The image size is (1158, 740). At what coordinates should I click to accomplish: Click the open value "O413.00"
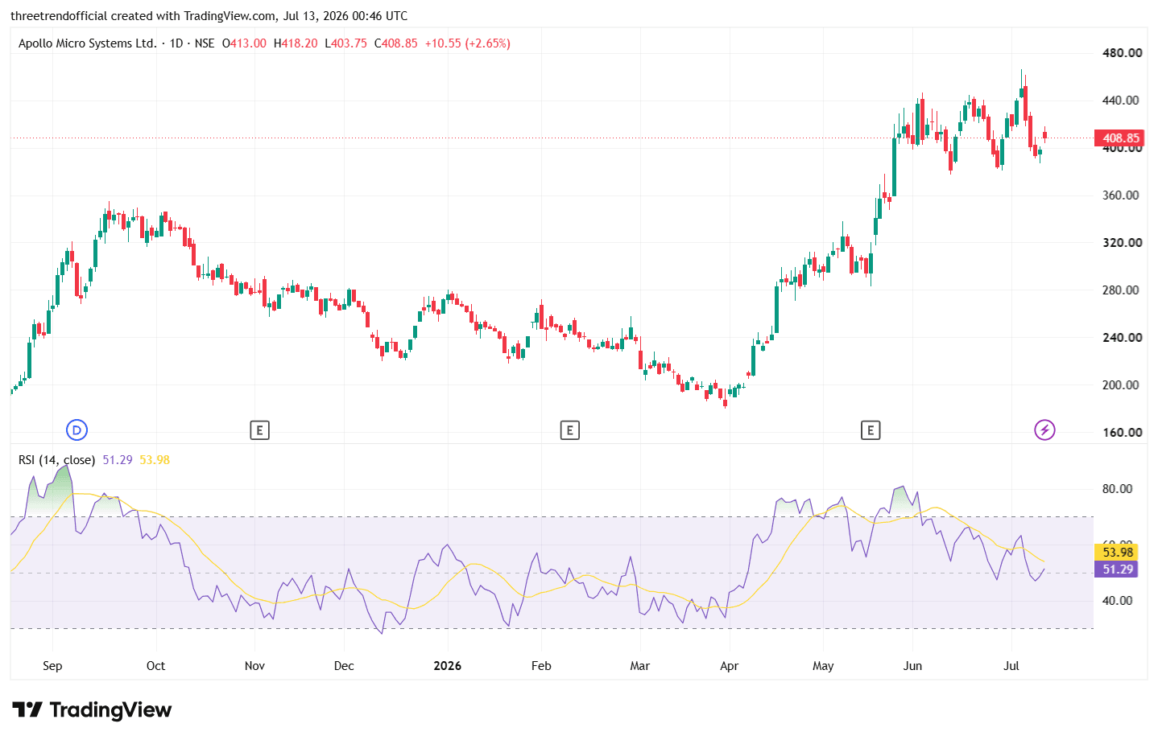(244, 43)
